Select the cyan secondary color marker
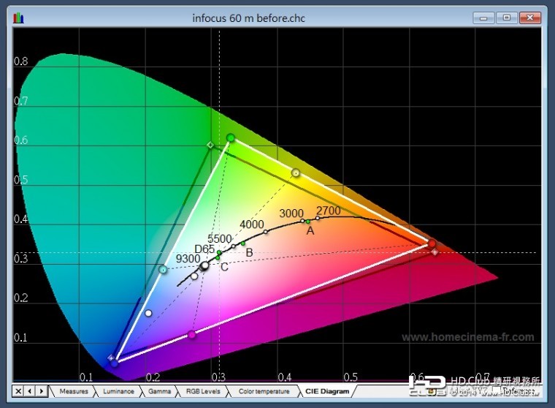 click(x=163, y=270)
